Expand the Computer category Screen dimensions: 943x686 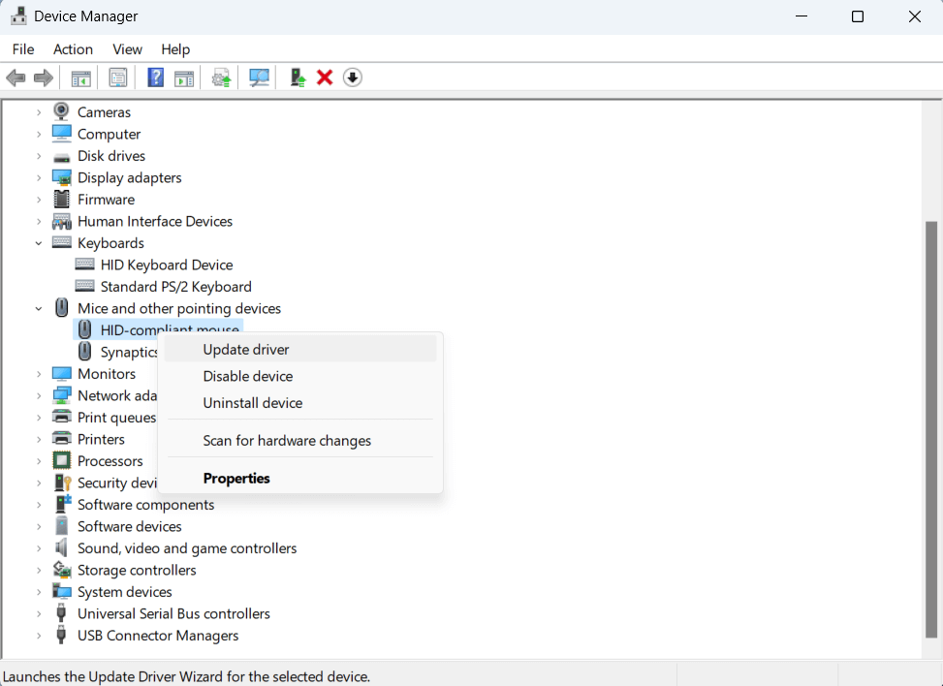(x=39, y=134)
